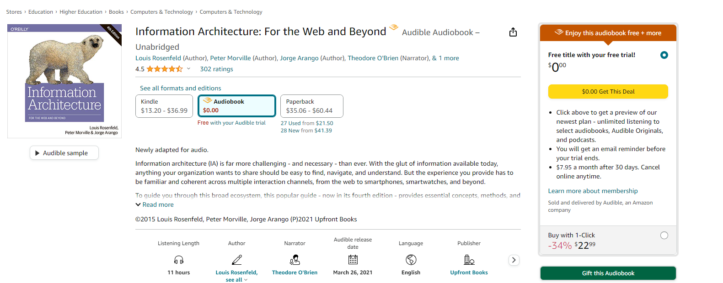Click the pen Author icon
The width and height of the screenshot is (723, 283).
[x=237, y=260]
